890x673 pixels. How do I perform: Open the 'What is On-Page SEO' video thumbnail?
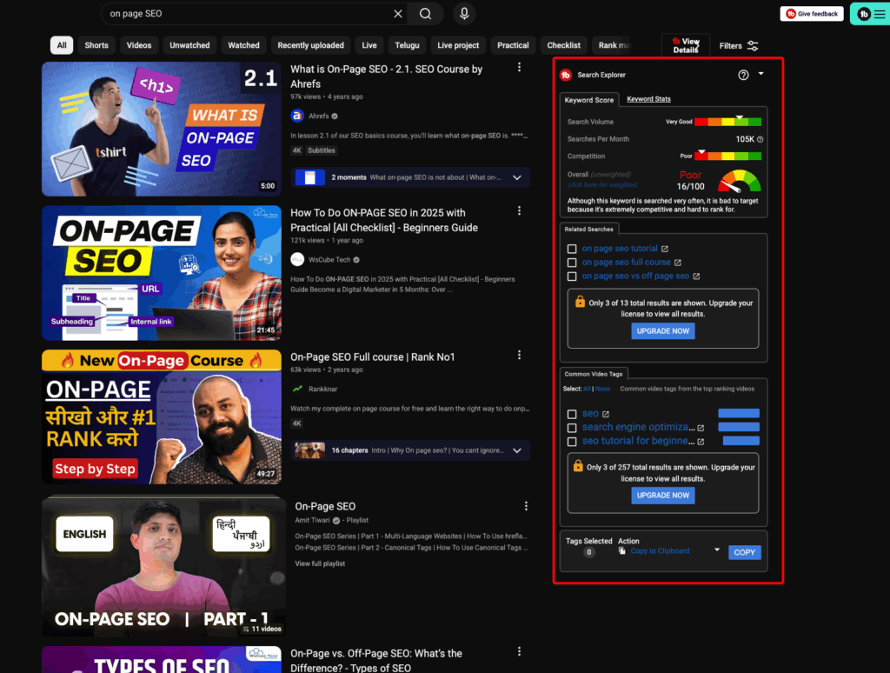pos(161,129)
